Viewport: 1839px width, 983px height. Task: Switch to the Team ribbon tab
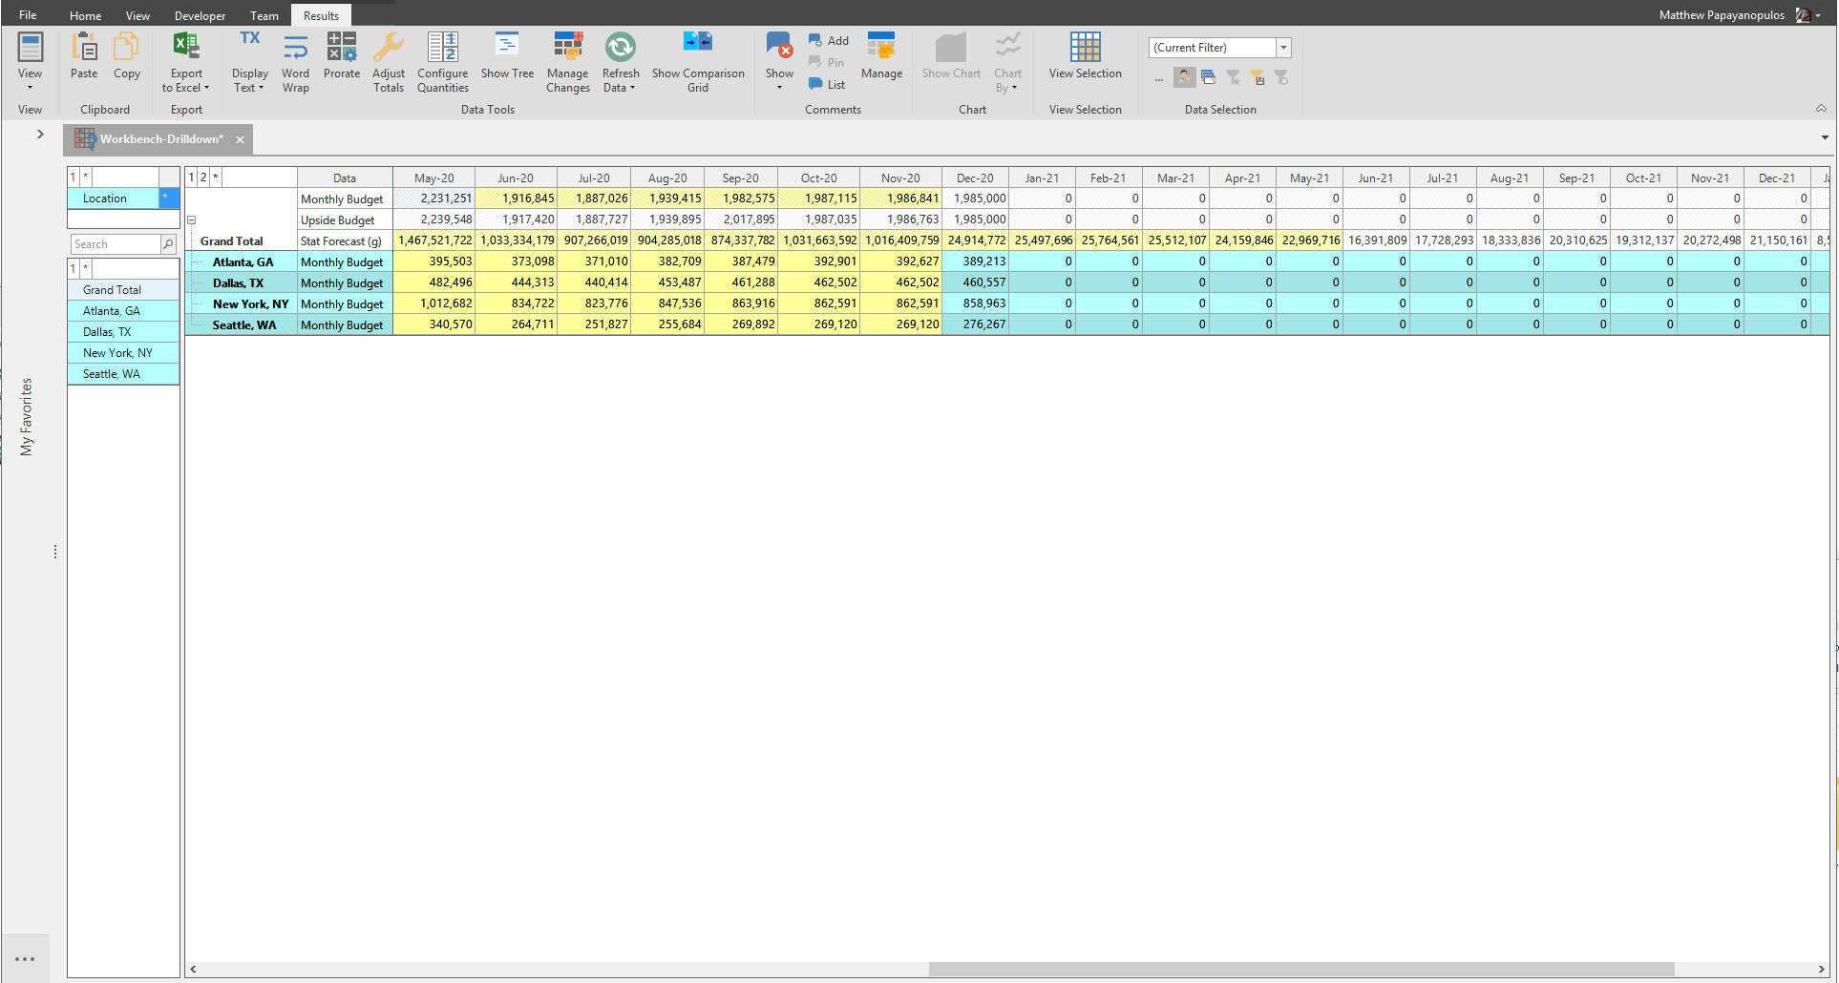point(264,15)
